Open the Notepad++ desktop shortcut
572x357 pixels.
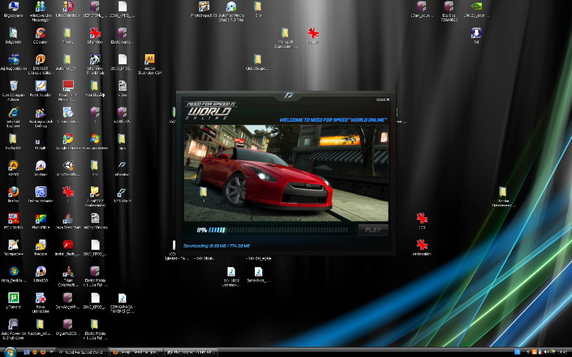click(13, 247)
